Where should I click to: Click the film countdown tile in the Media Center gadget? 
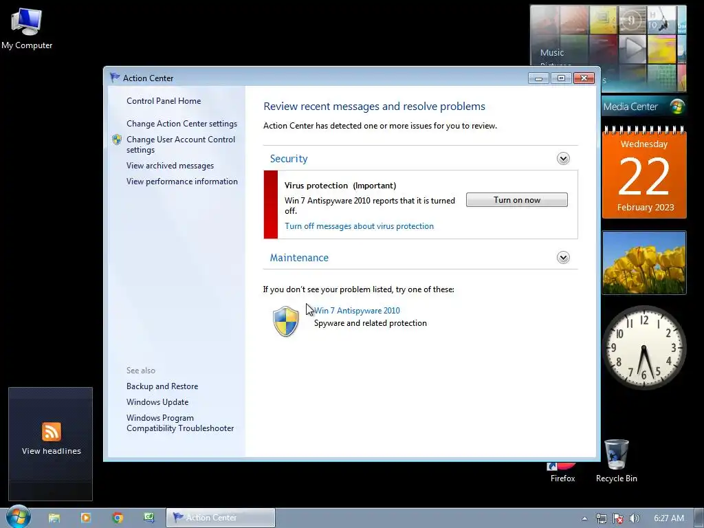pos(632,20)
